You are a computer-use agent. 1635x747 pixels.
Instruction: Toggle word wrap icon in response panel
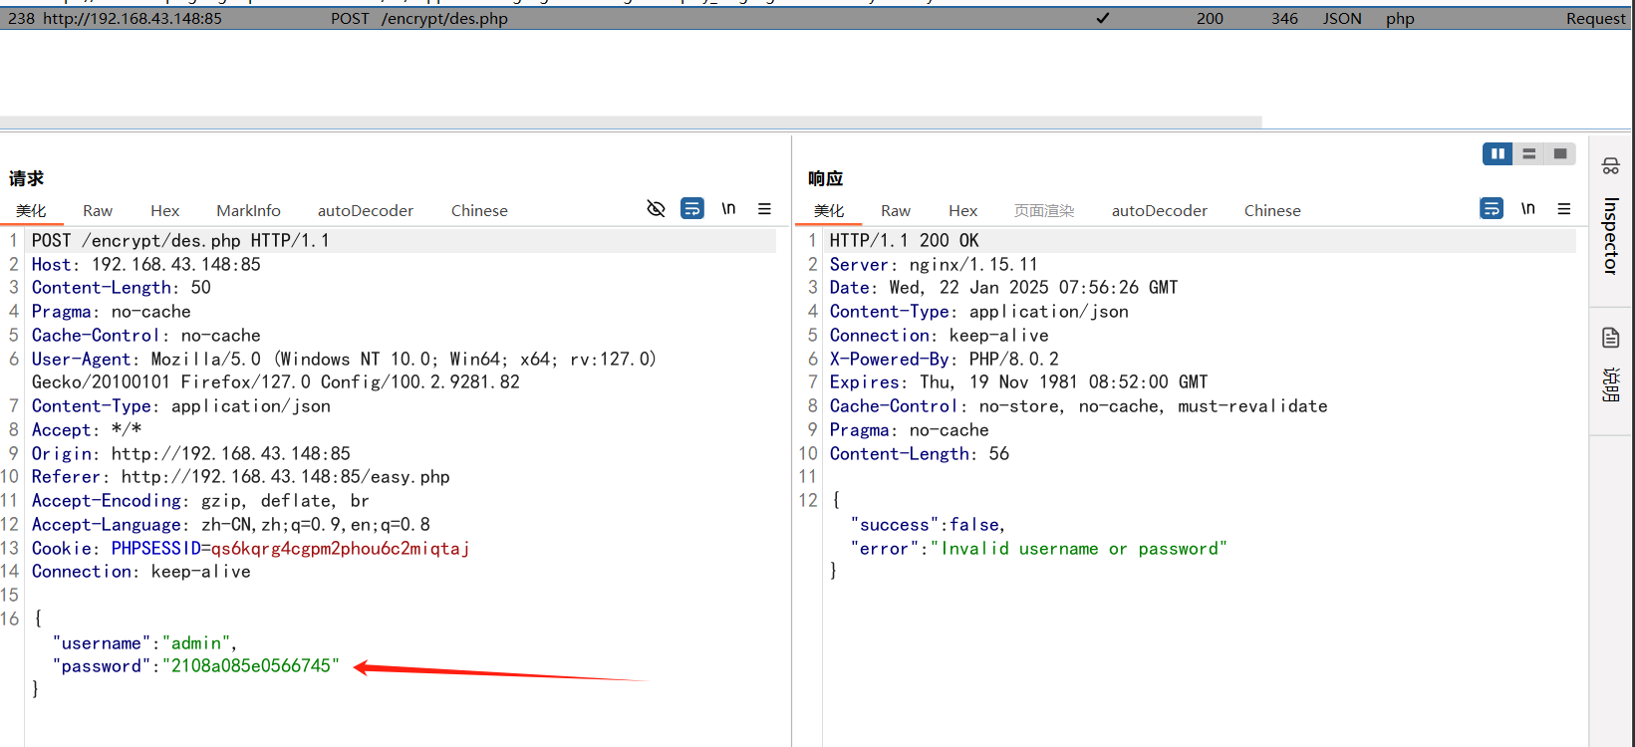pyautogui.click(x=1492, y=208)
